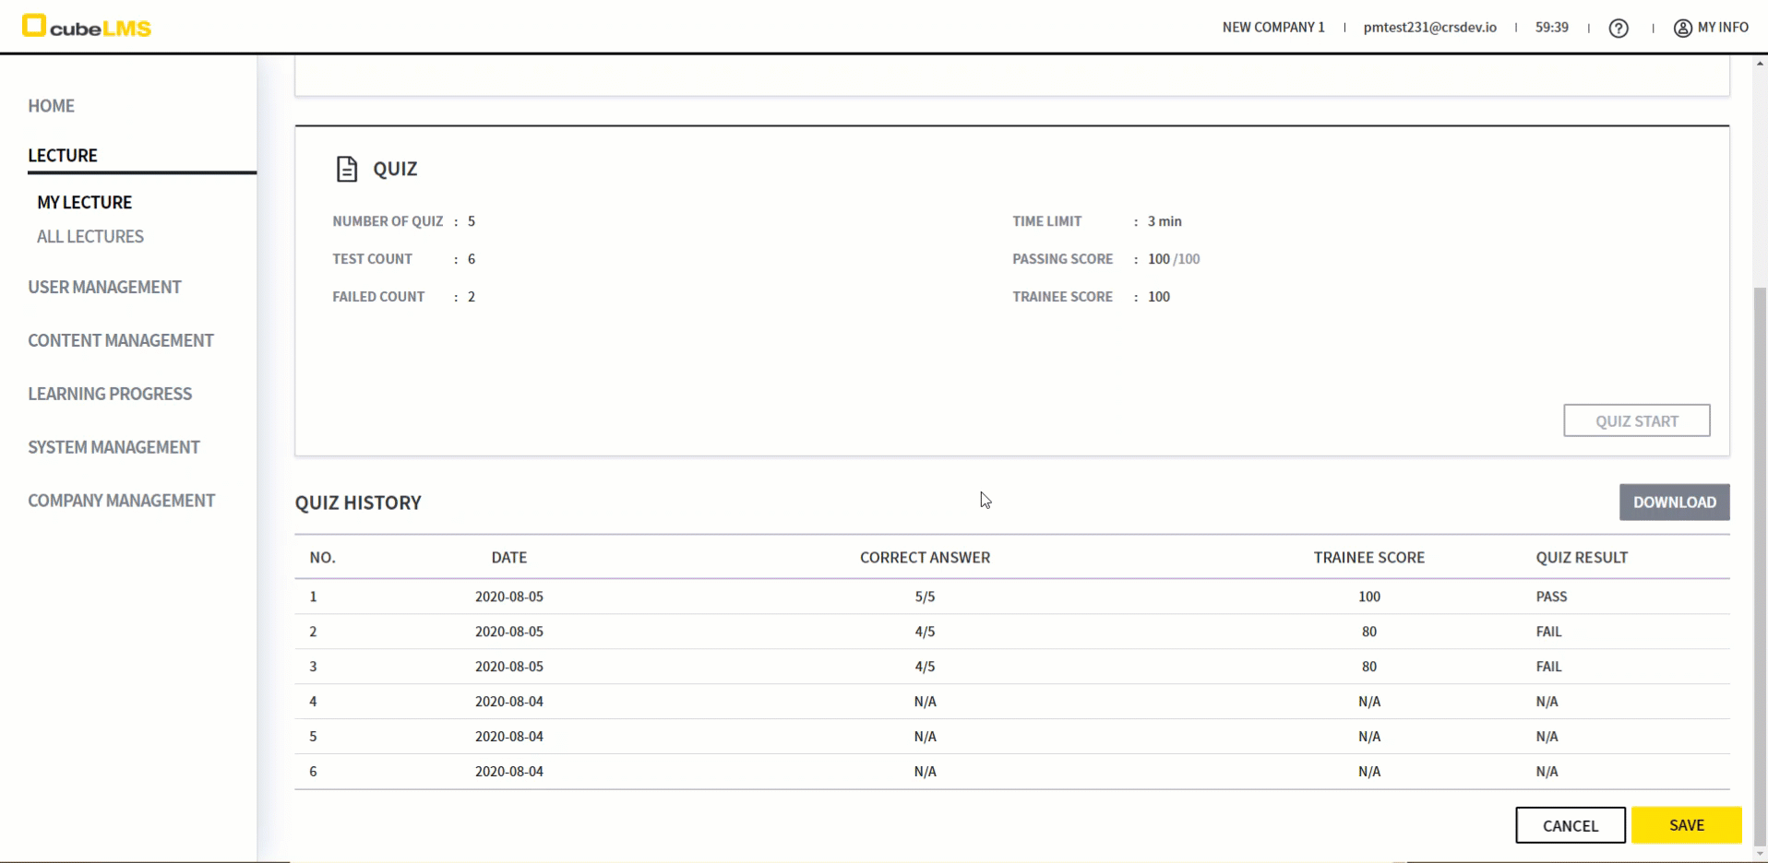Download the quiz history
The image size is (1768, 863).
(x=1673, y=502)
